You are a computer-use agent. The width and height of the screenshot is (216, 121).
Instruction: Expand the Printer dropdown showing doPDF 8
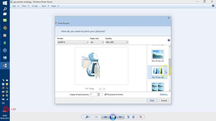click(73, 42)
